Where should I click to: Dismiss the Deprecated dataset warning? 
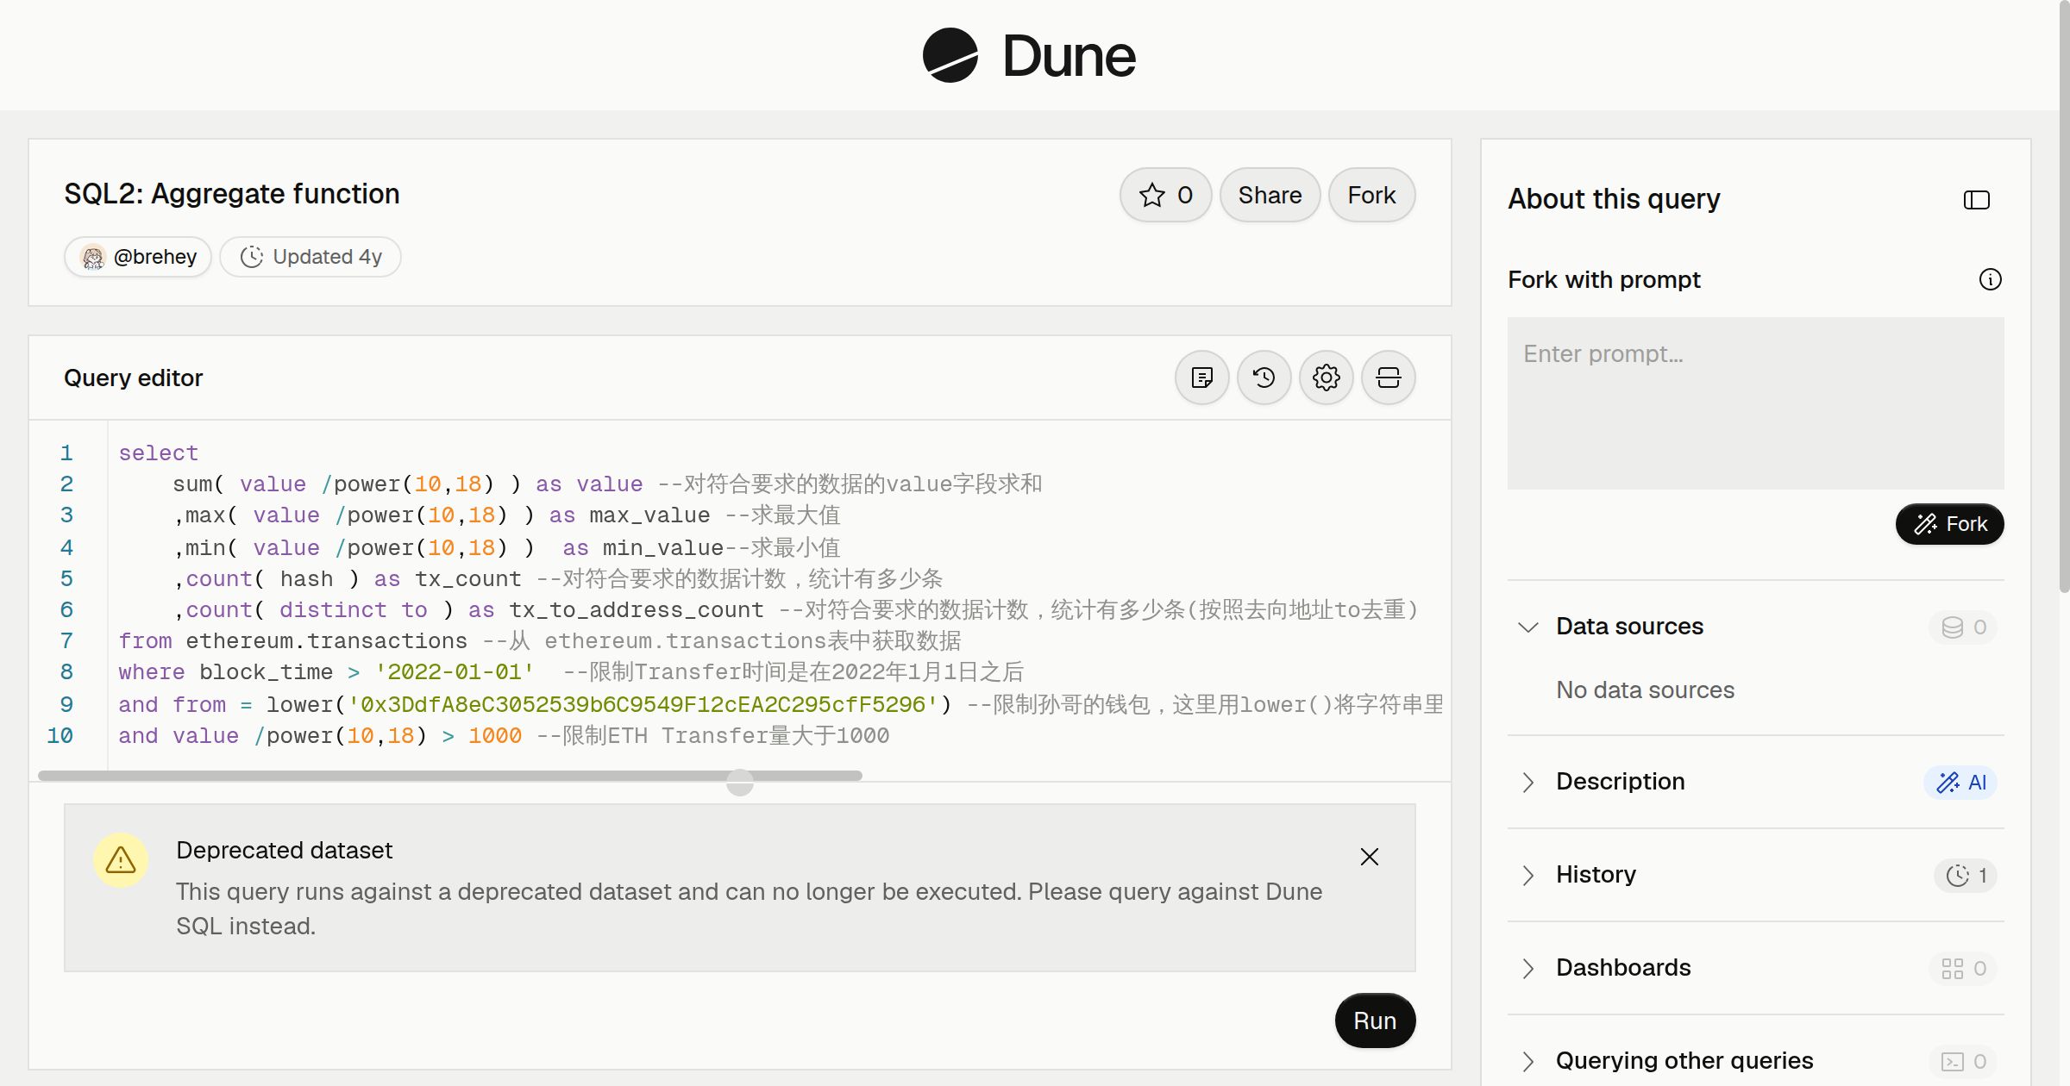click(x=1369, y=857)
